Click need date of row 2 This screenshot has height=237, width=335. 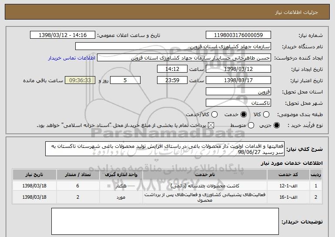pyautogui.click(x=34, y=197)
